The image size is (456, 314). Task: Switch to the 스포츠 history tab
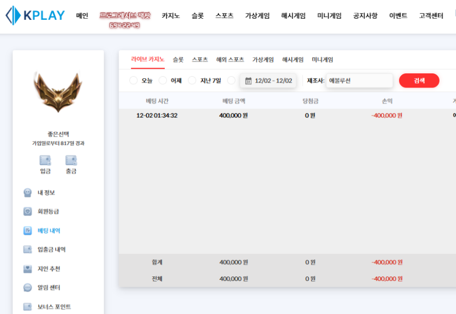pyautogui.click(x=200, y=60)
